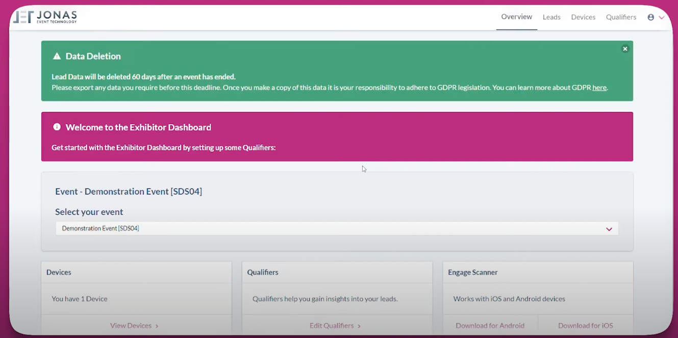
Task: Follow the GDPR 'here' link
Action: 599,88
